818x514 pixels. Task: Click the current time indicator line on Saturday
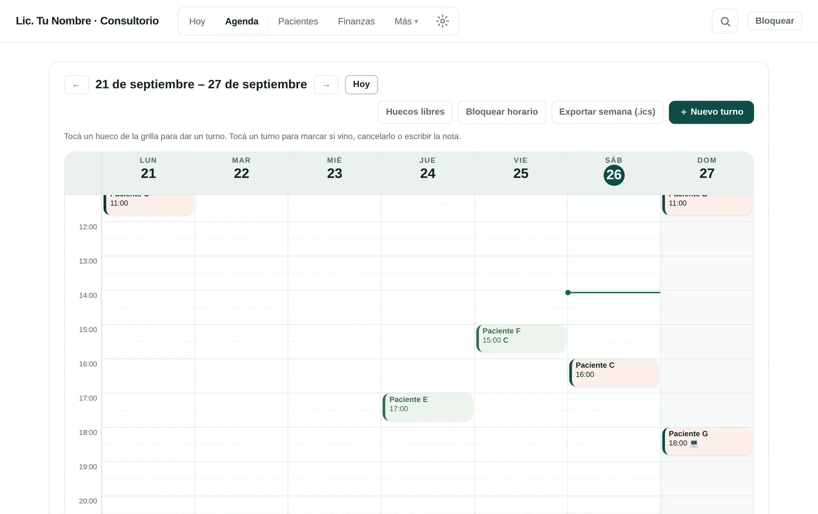pos(613,292)
